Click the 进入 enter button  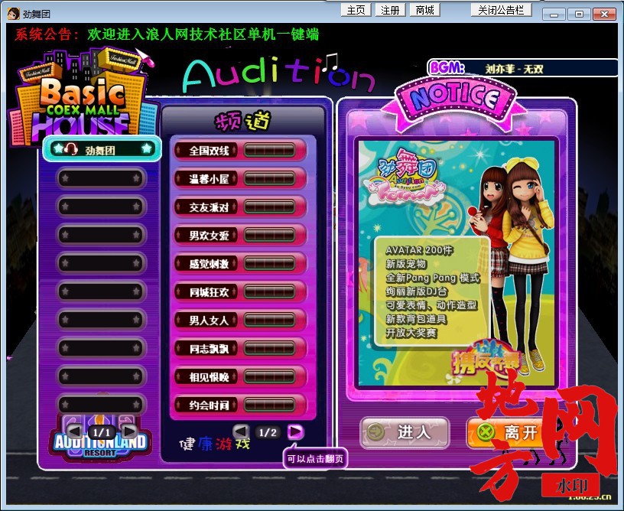(x=405, y=432)
